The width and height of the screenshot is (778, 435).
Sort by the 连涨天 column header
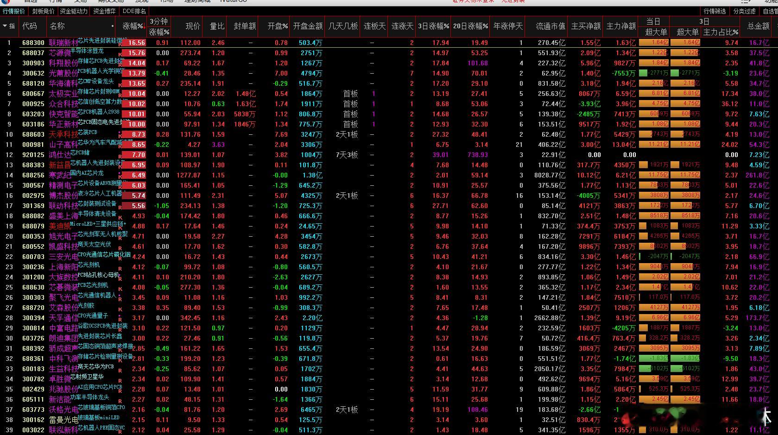point(402,26)
